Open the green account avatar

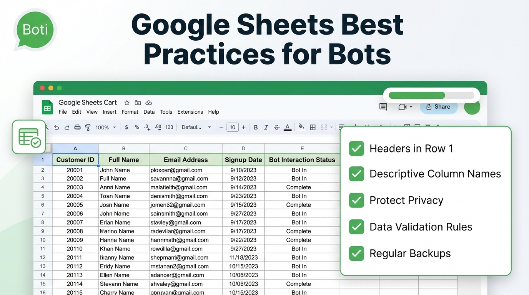[x=472, y=106]
